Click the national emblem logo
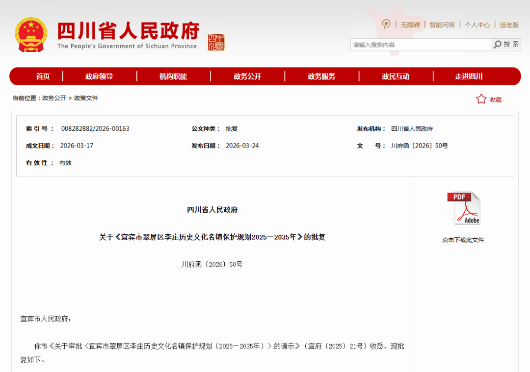 [x=31, y=34]
